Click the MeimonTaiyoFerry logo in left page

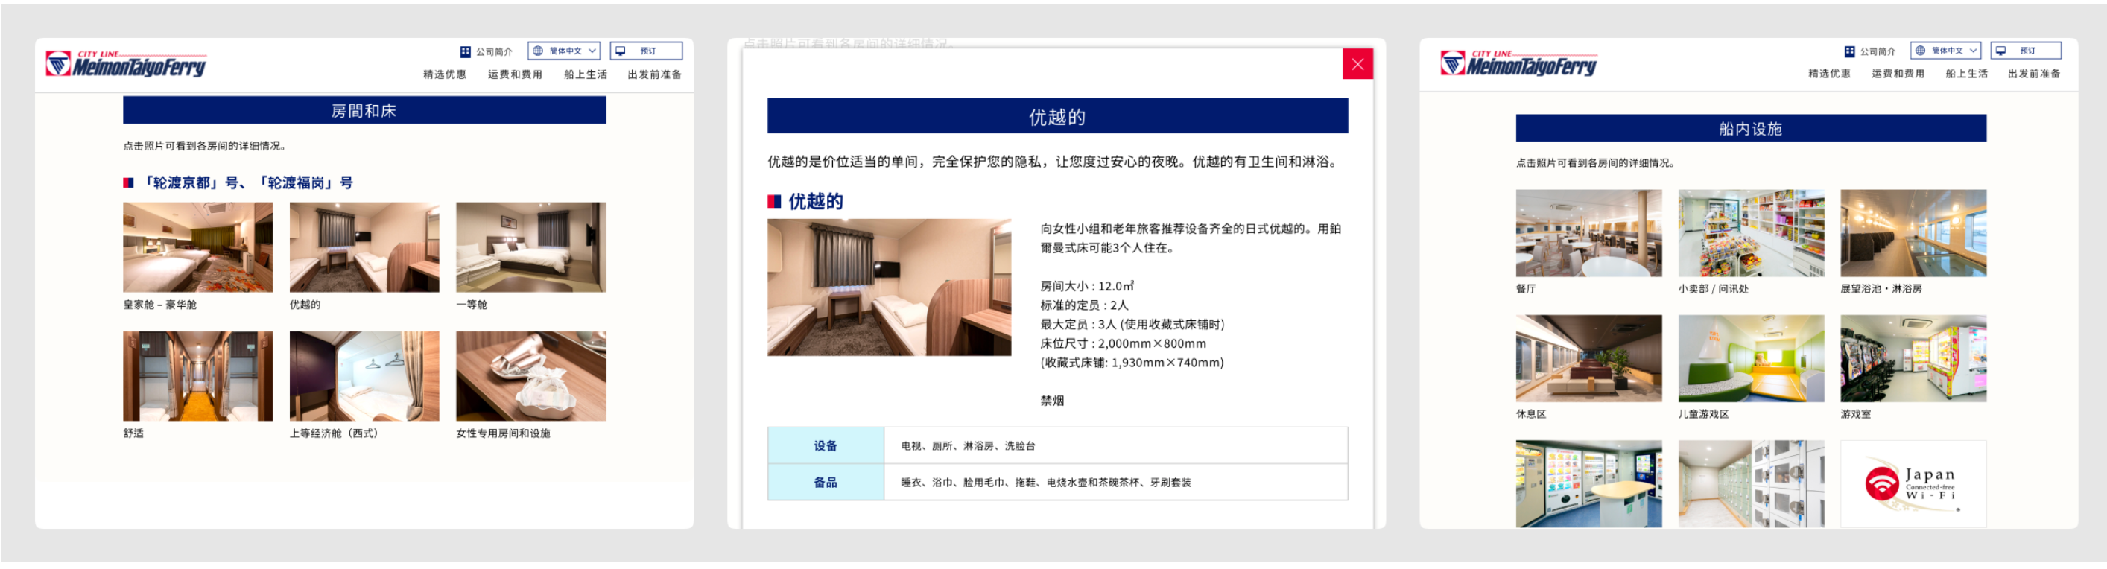tap(126, 64)
